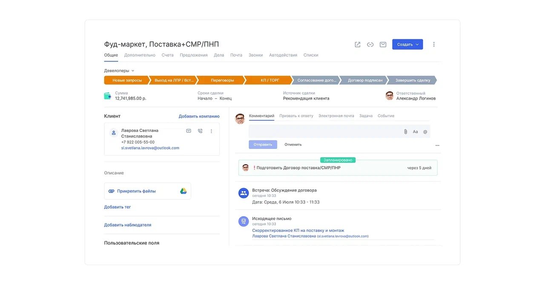
Task: Expand the Девелоперы pipeline dropdown
Action: pos(119,71)
